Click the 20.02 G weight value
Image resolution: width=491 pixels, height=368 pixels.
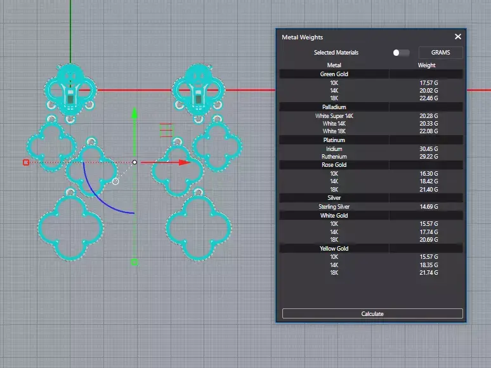[429, 91]
